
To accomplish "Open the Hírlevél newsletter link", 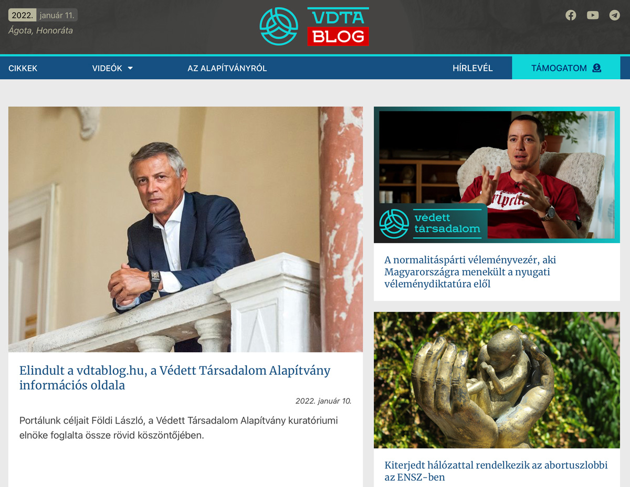I will (x=472, y=68).
